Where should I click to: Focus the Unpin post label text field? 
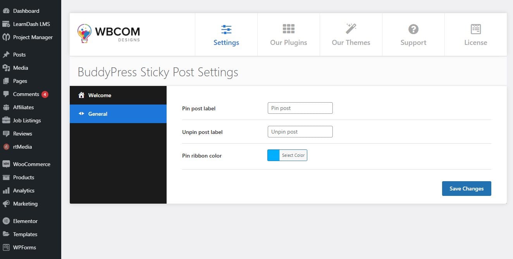pos(300,132)
